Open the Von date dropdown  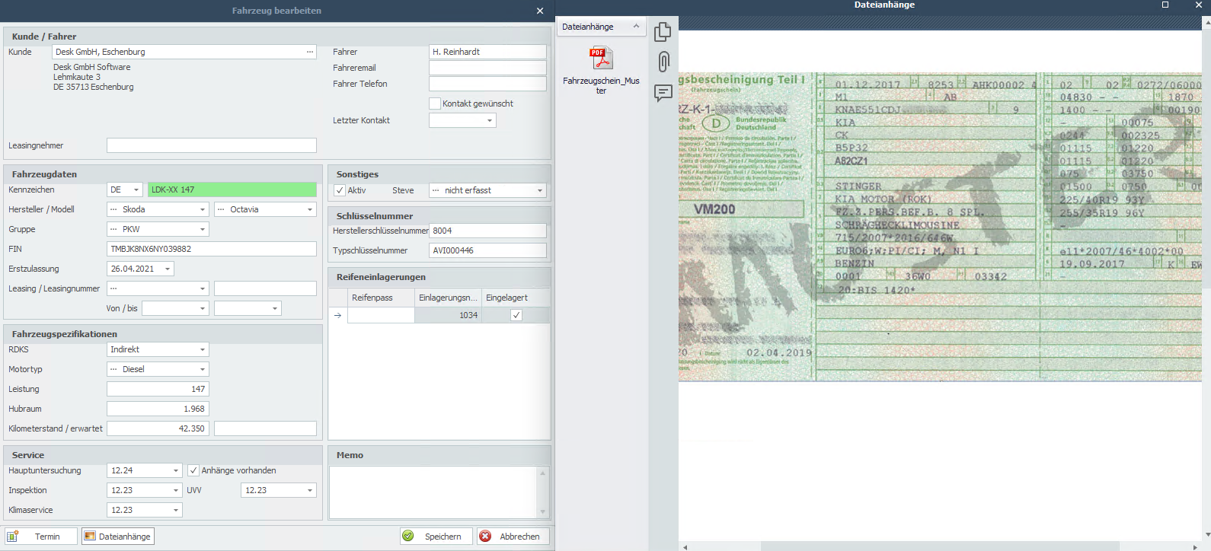tap(203, 308)
